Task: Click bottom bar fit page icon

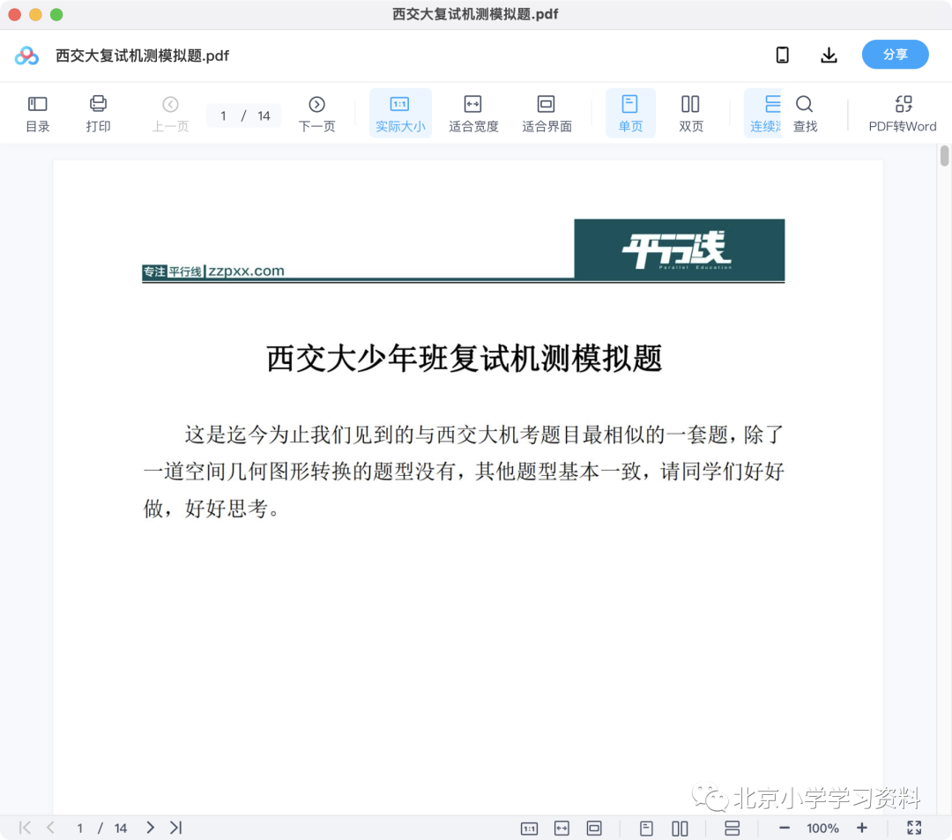Action: click(x=594, y=828)
